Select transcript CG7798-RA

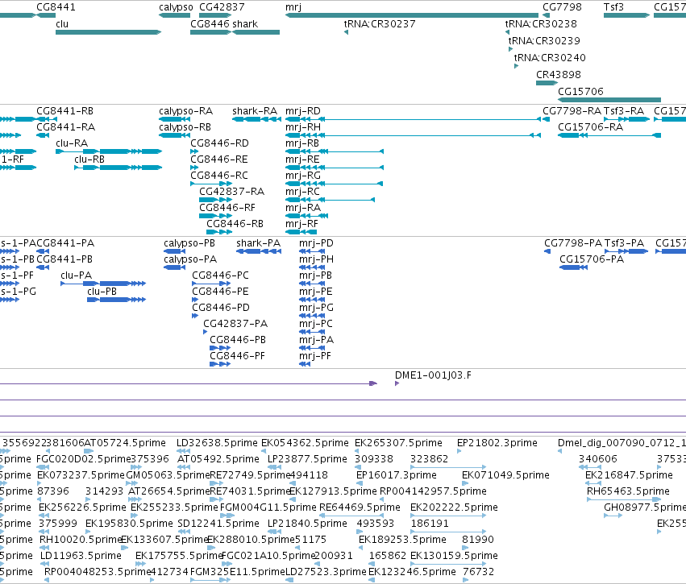tap(546, 119)
